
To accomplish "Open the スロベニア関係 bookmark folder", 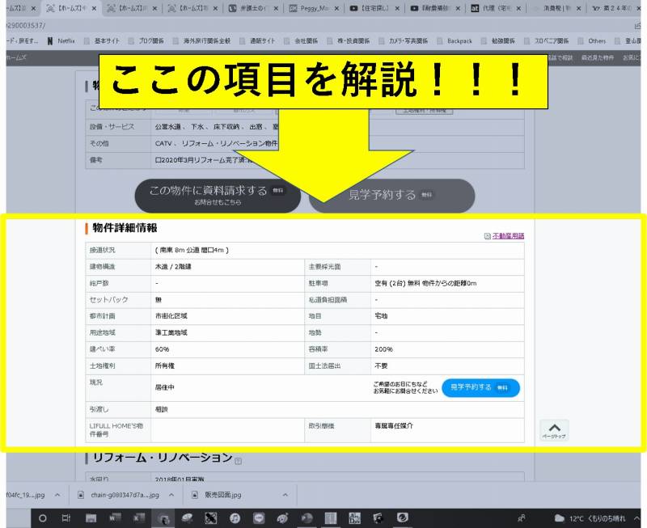I will coord(547,41).
